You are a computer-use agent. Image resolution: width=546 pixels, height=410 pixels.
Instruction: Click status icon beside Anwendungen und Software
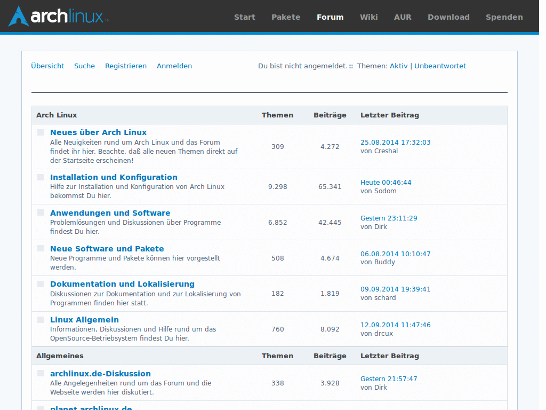point(41,212)
